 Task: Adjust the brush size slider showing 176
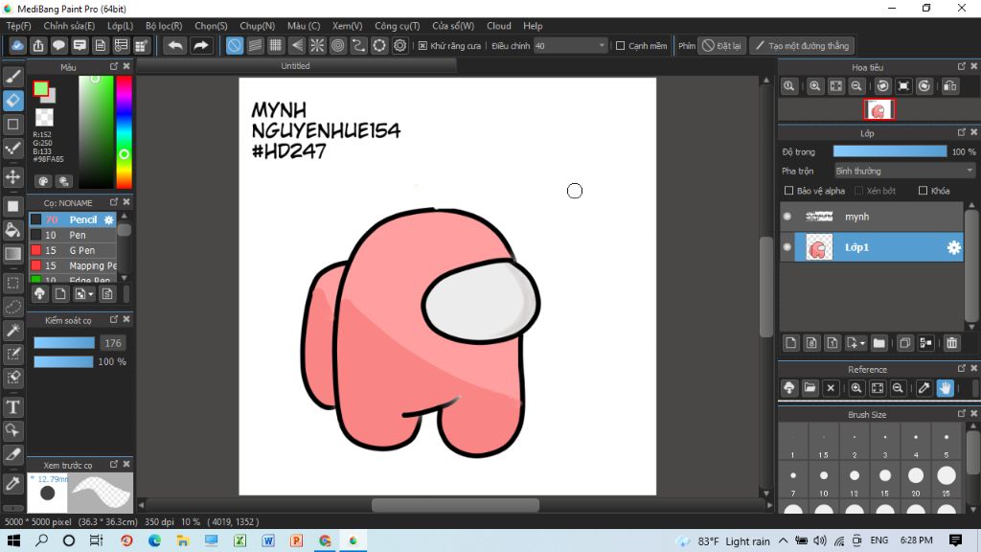pos(64,343)
